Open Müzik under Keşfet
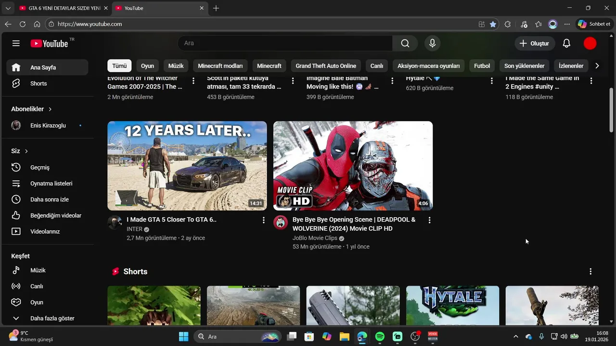Viewport: 616px width, 346px height. pyautogui.click(x=47, y=270)
